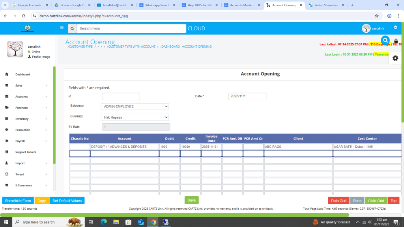Screen dimensions: 404x227
Task: Open the settings gear icon
Action: click(x=395, y=58)
